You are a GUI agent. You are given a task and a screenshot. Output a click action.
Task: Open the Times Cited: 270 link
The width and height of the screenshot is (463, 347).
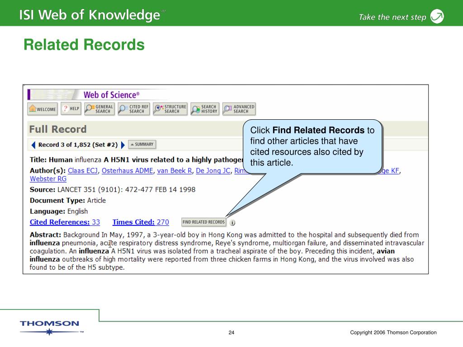[x=141, y=222]
